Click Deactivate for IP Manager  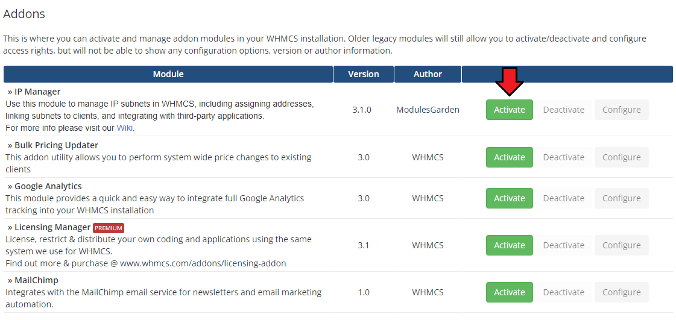[563, 110]
